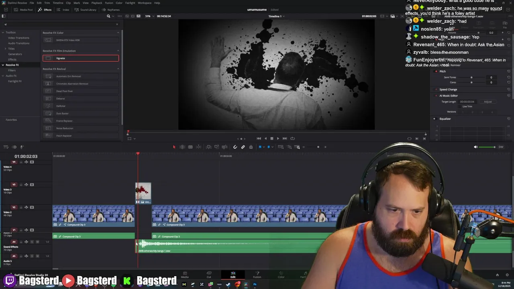Click the Custom Zoom magnifier icon
Viewport: 514px width, 289px height.
(298, 147)
